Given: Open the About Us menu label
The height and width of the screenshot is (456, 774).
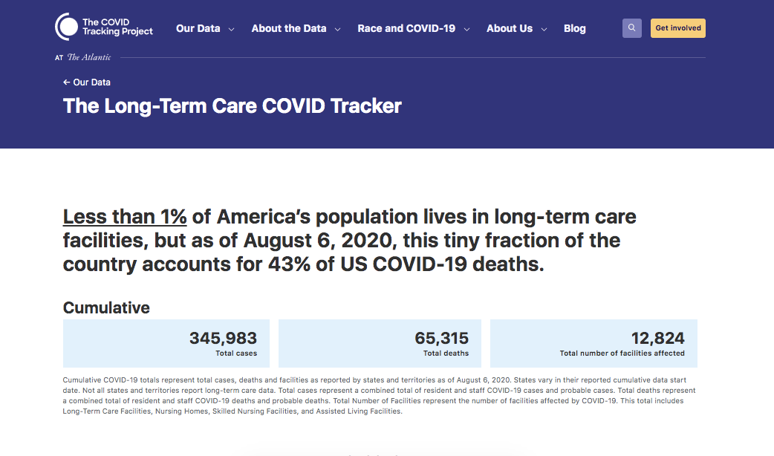Looking at the screenshot, I should pos(510,28).
